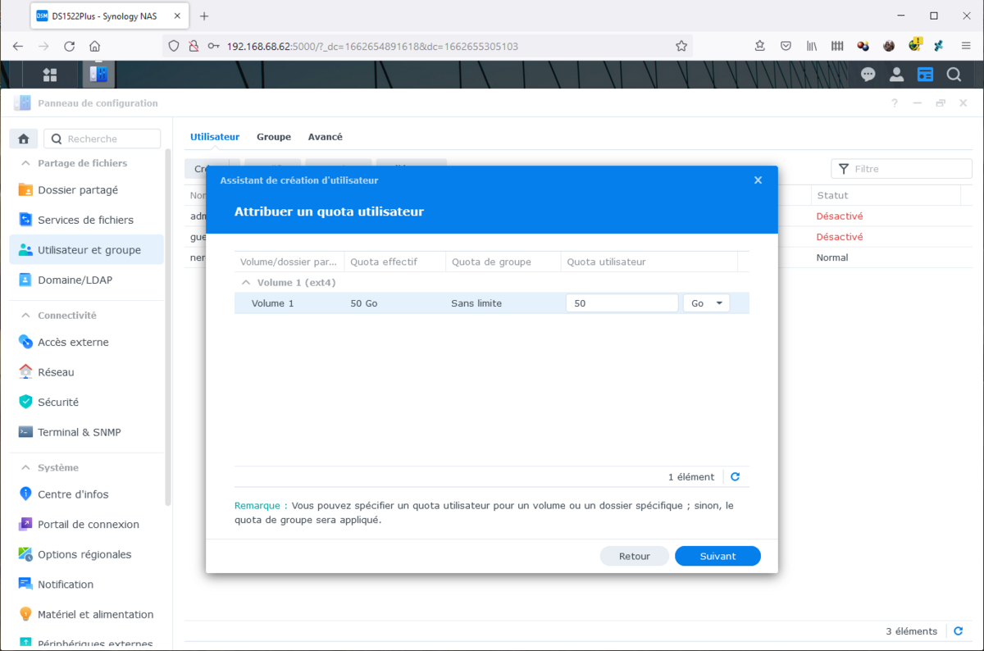This screenshot has height=651, width=984.
Task: Click the browser home button
Action: pyautogui.click(x=95, y=46)
